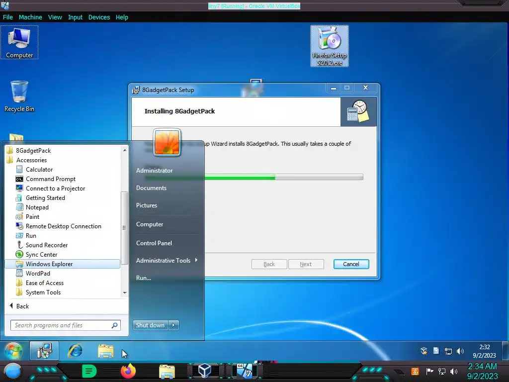Click the Search programs and files box

click(x=65, y=325)
